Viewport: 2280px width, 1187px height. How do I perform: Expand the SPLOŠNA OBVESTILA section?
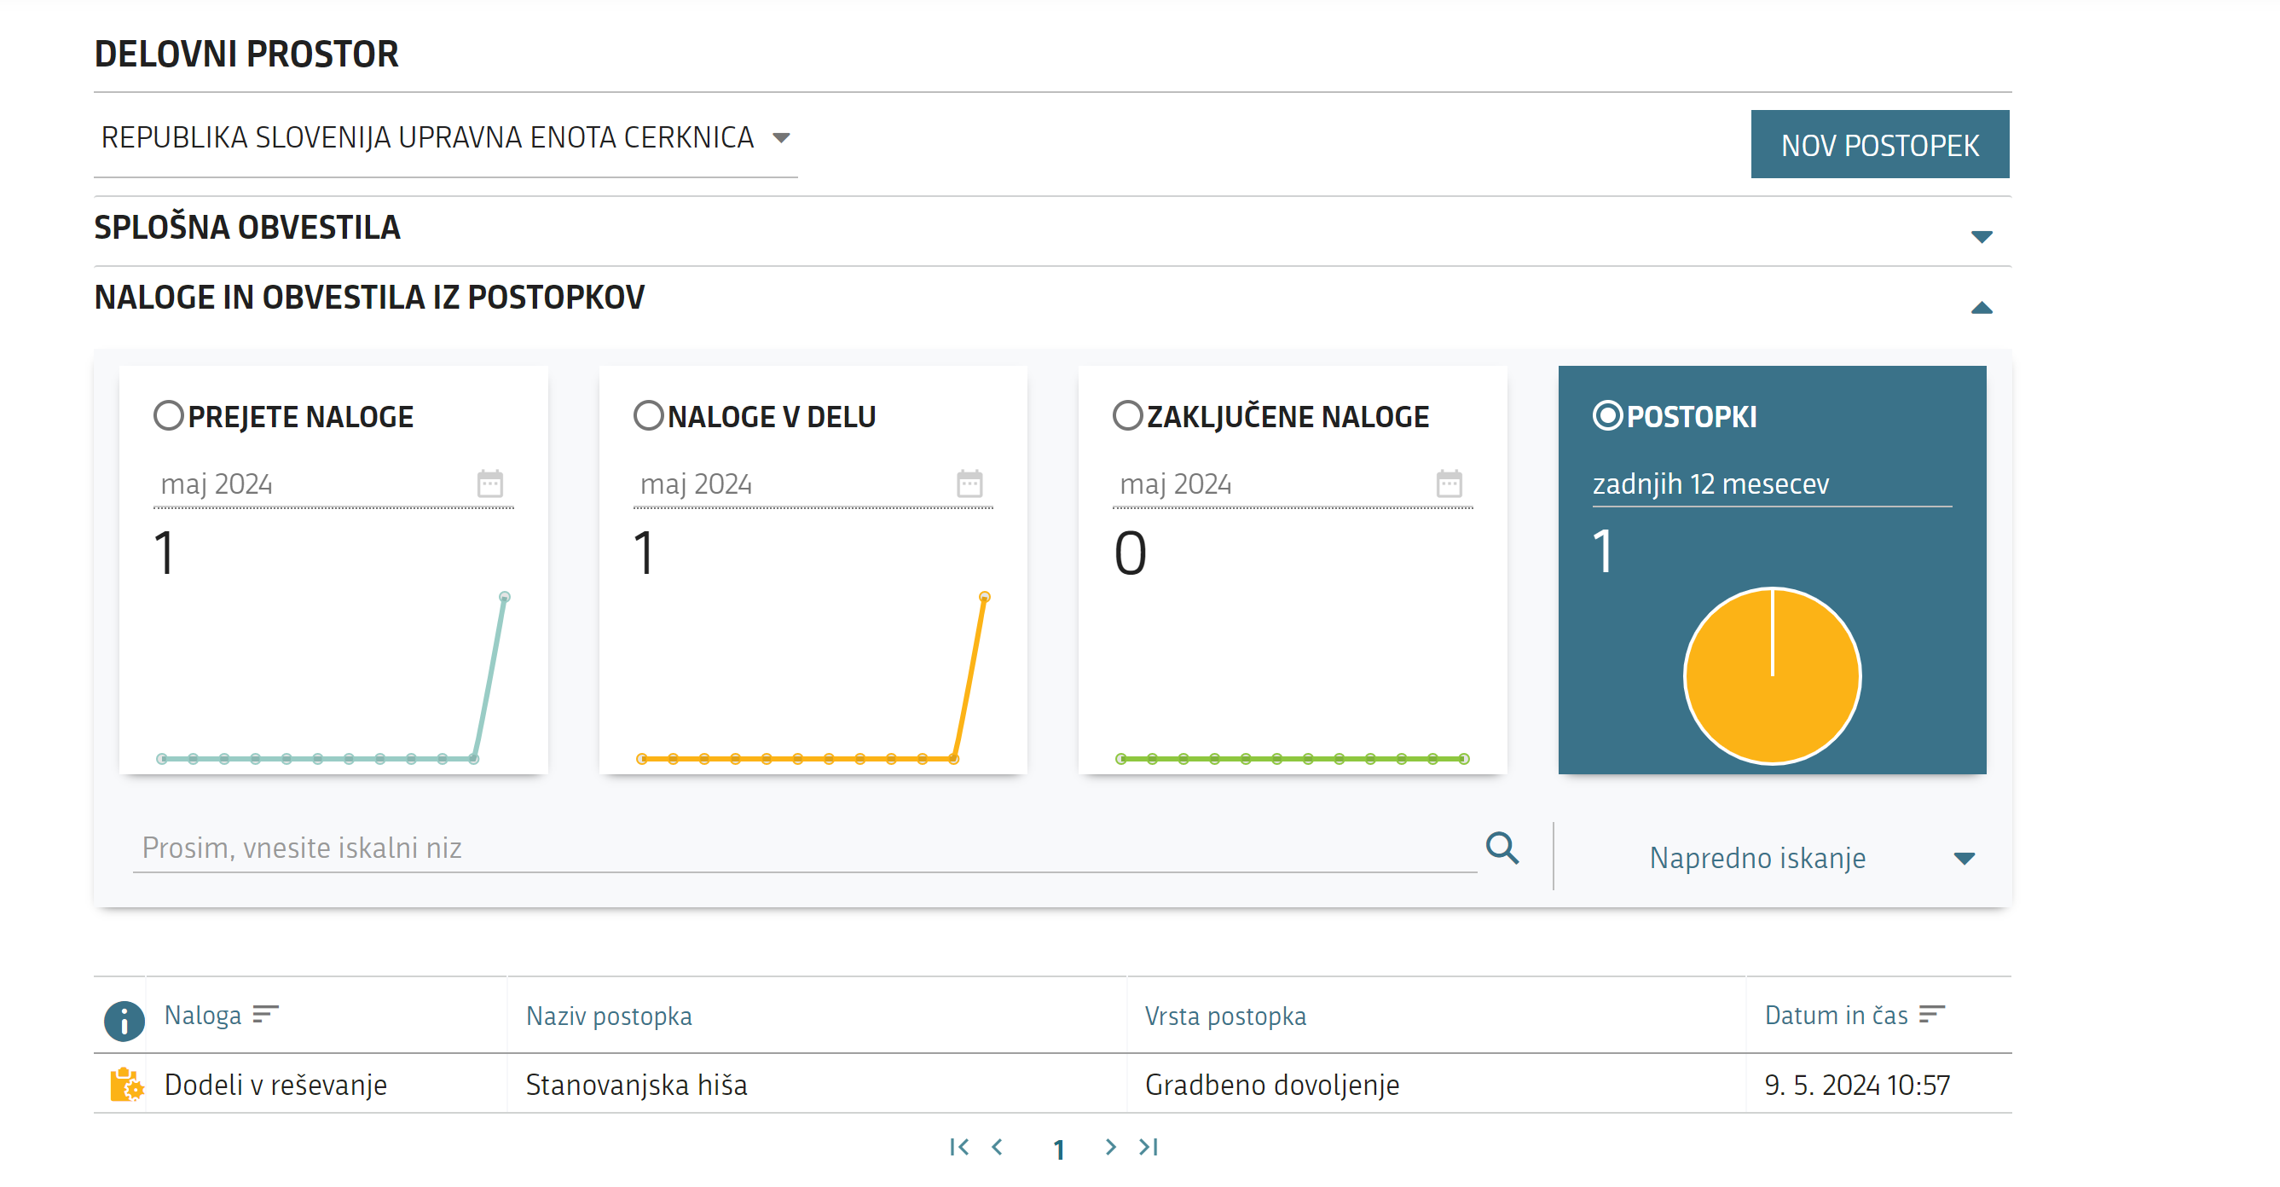click(x=1981, y=236)
